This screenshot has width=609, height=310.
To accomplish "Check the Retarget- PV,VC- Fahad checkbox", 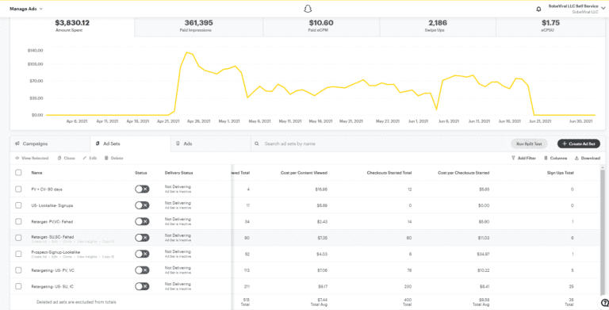I will point(18,221).
